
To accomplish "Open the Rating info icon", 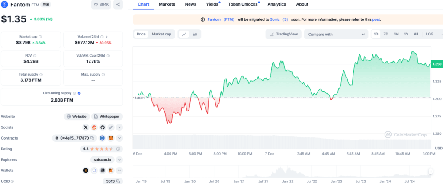I will click(118, 149).
